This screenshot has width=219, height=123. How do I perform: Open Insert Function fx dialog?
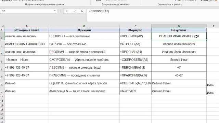point(82,11)
